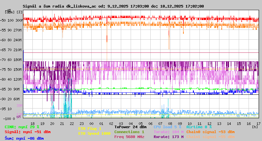Click the Connections 1 legend label
262x141 pixels.
pos(129,131)
